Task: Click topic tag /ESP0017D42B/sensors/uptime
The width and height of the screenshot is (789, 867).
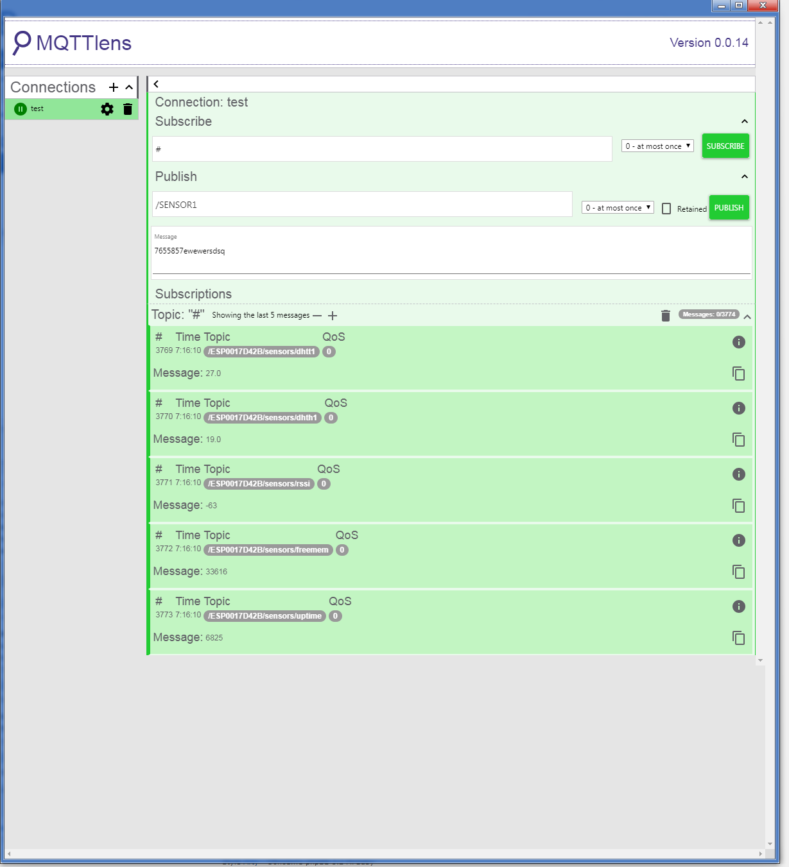Action: point(265,616)
